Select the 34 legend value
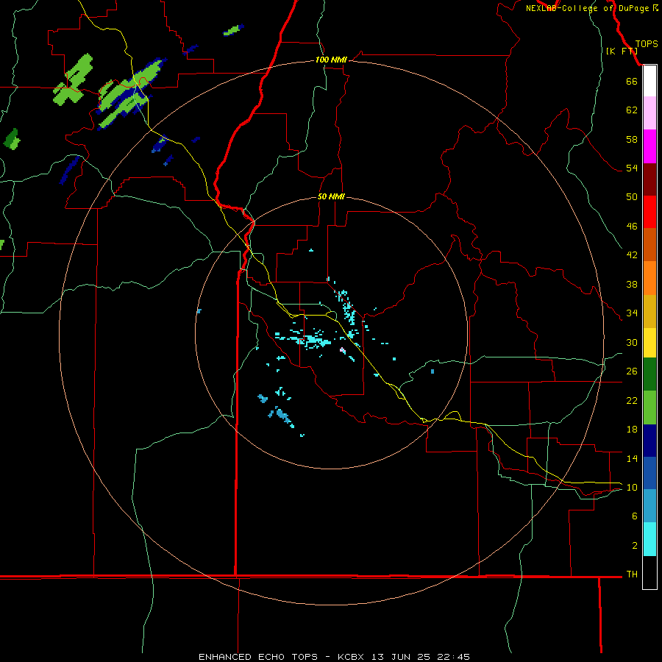 (x=632, y=313)
